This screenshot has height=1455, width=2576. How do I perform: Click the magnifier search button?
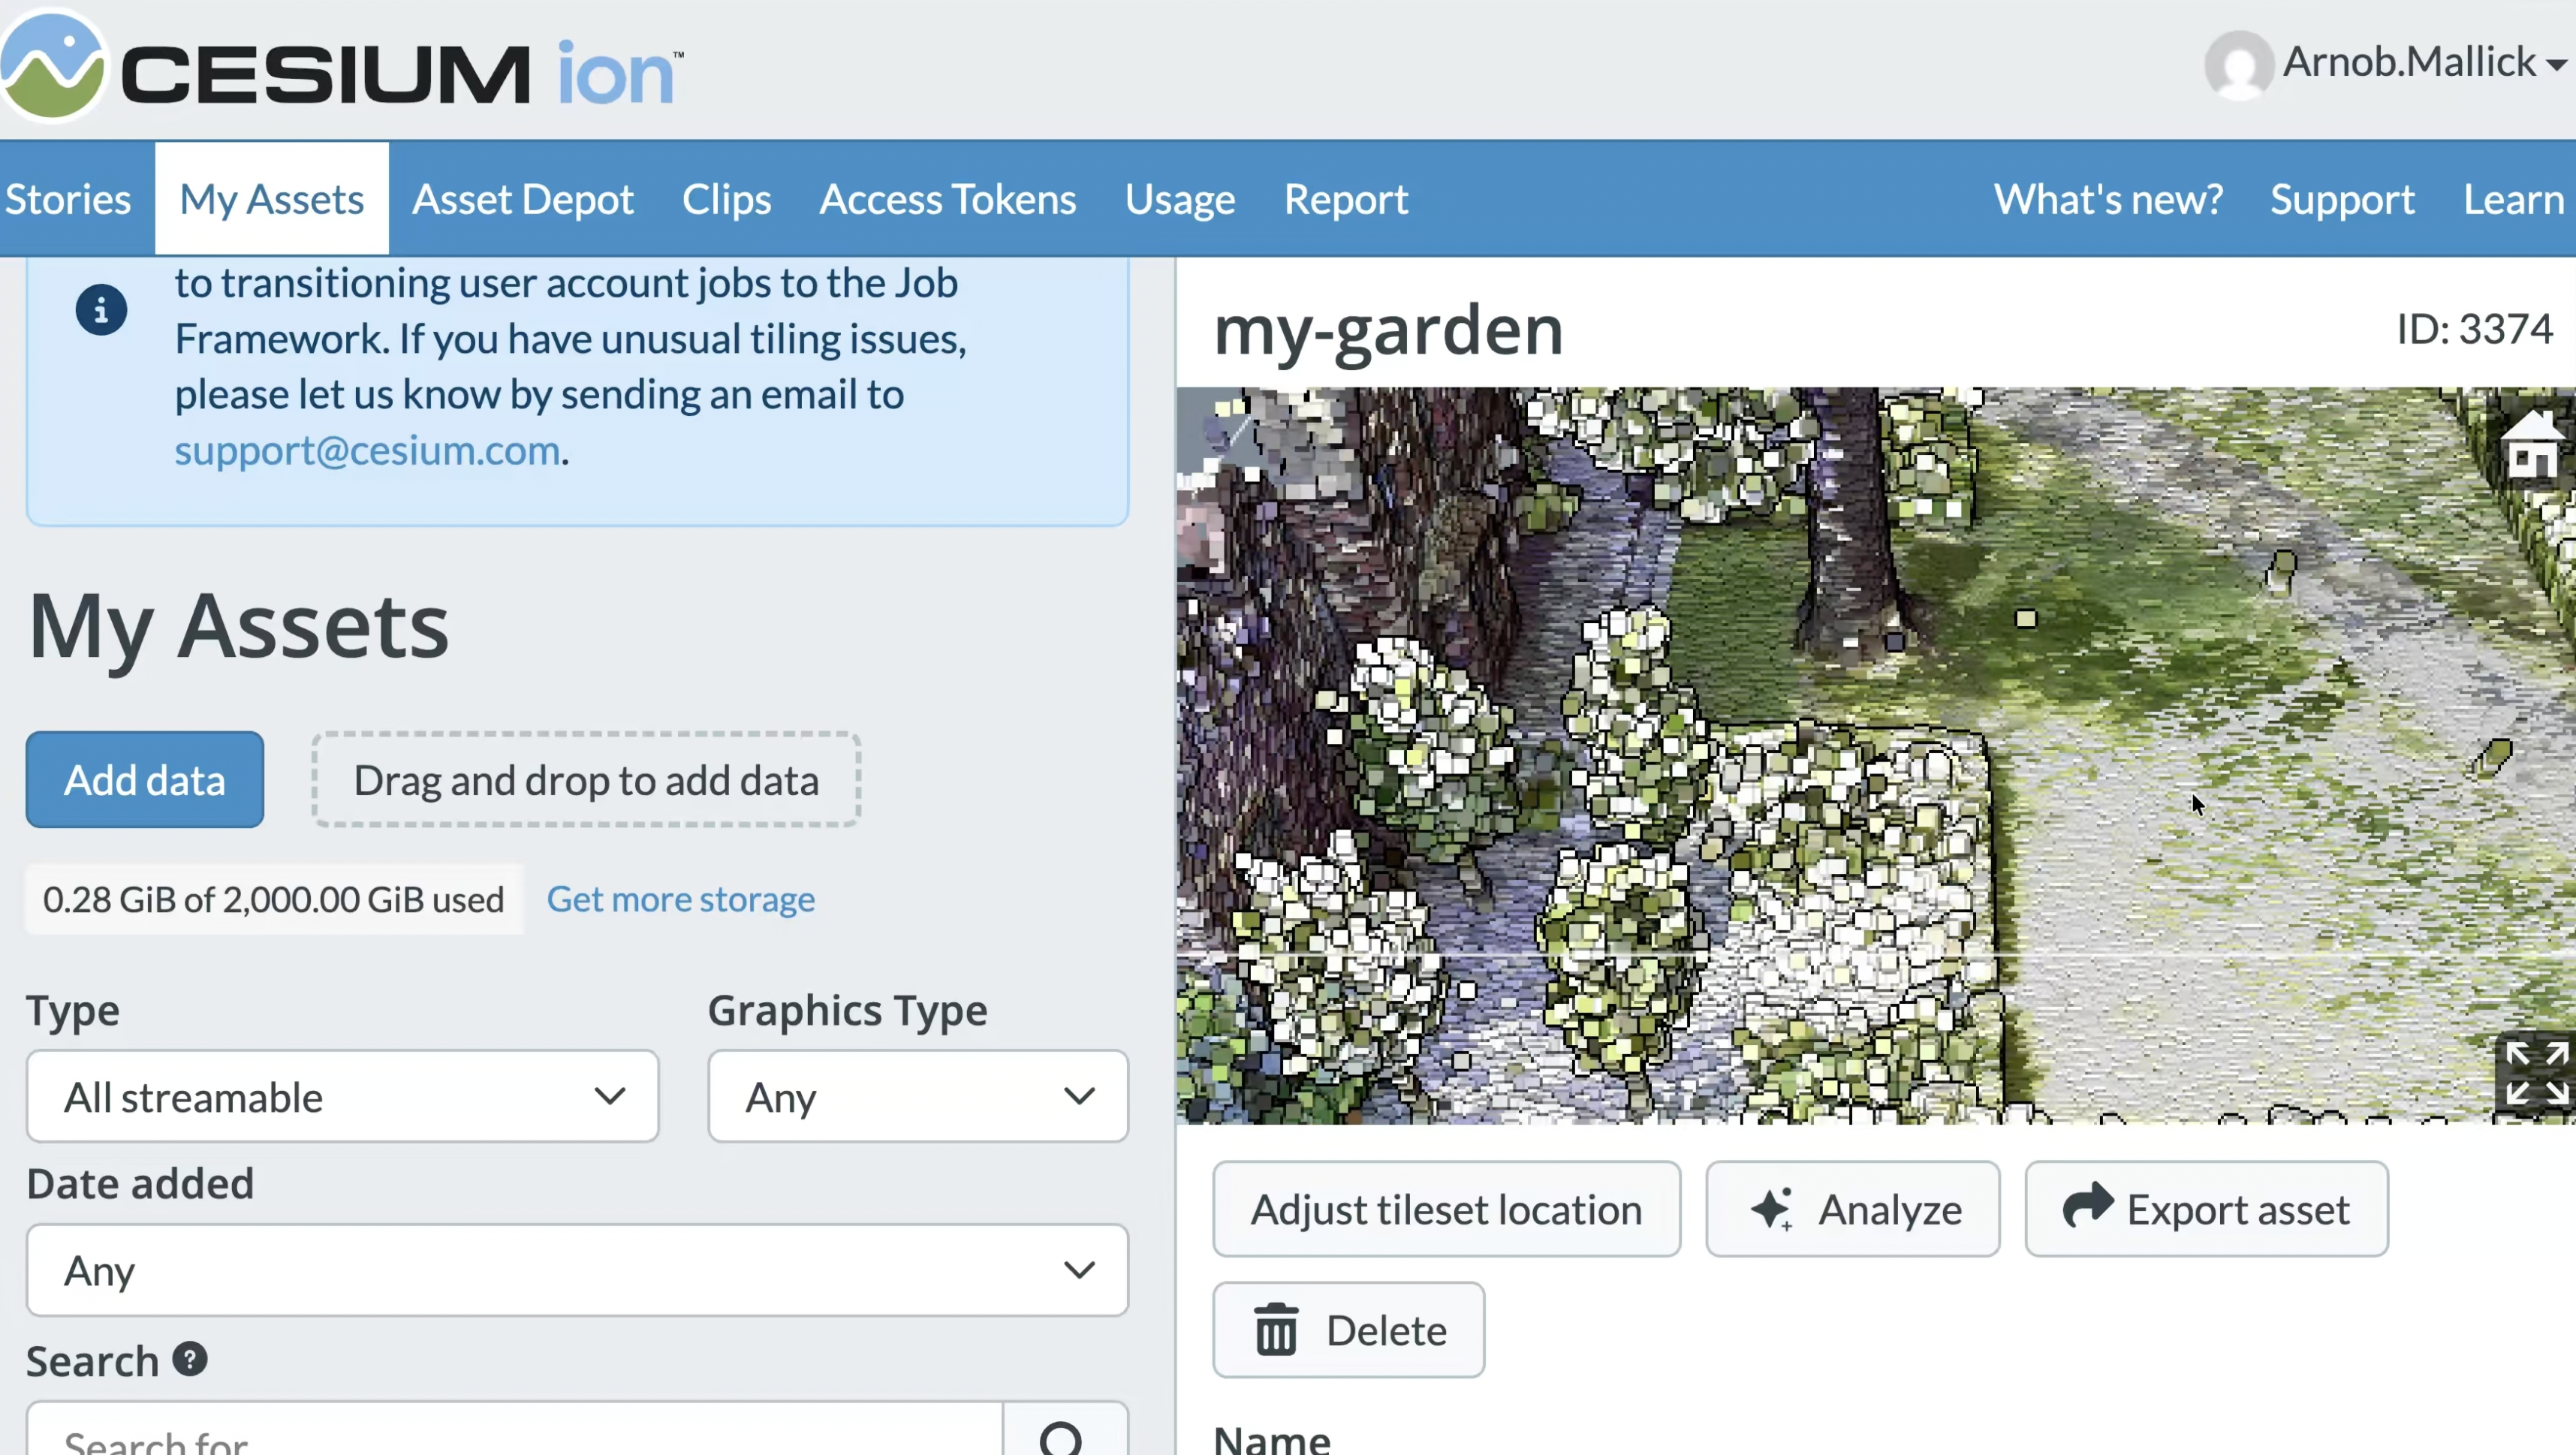[x=1064, y=1430]
